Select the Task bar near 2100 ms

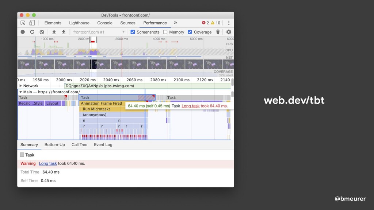tap(196, 98)
